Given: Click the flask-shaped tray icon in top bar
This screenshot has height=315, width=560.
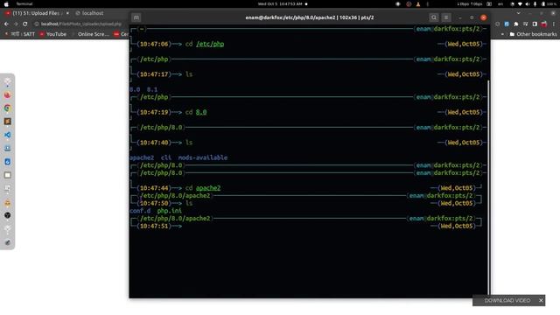Looking at the screenshot, I should tap(418, 3).
